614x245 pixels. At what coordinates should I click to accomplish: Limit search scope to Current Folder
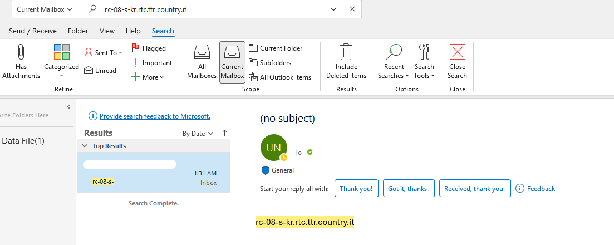coord(276,48)
